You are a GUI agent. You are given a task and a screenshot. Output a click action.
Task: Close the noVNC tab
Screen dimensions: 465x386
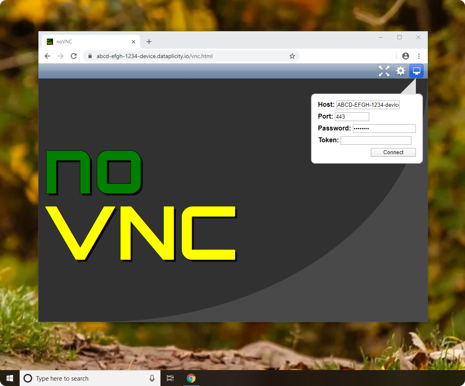tap(133, 42)
